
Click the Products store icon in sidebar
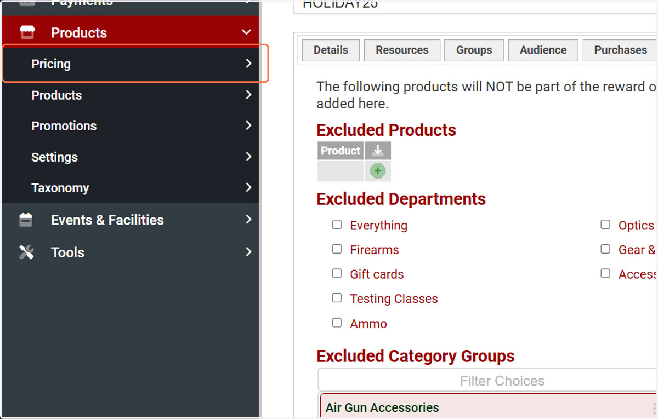click(27, 32)
